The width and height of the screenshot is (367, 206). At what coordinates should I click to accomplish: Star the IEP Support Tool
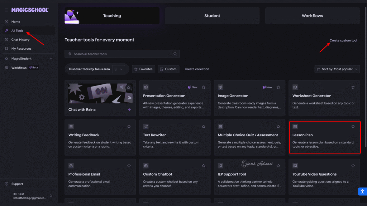[x=278, y=166]
